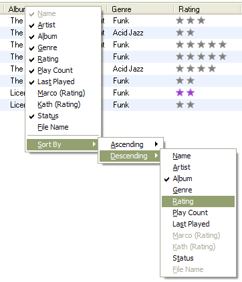
Task: Uncheck the Play Count column
Action: pos(55,70)
